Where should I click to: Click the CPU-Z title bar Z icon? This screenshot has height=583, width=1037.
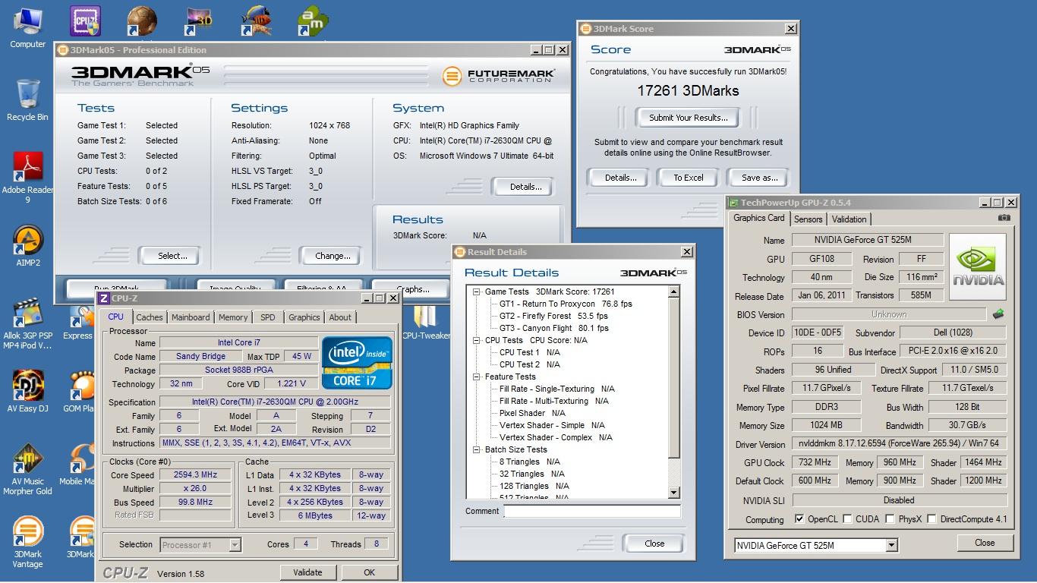(x=104, y=298)
